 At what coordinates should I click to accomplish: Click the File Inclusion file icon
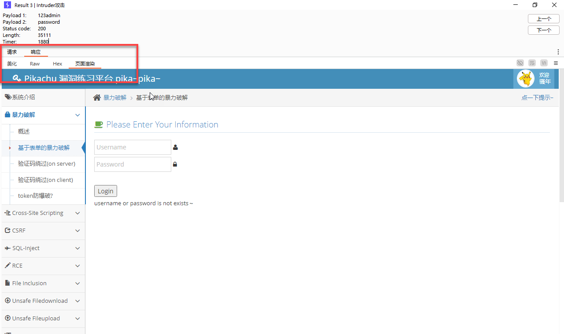[7, 283]
